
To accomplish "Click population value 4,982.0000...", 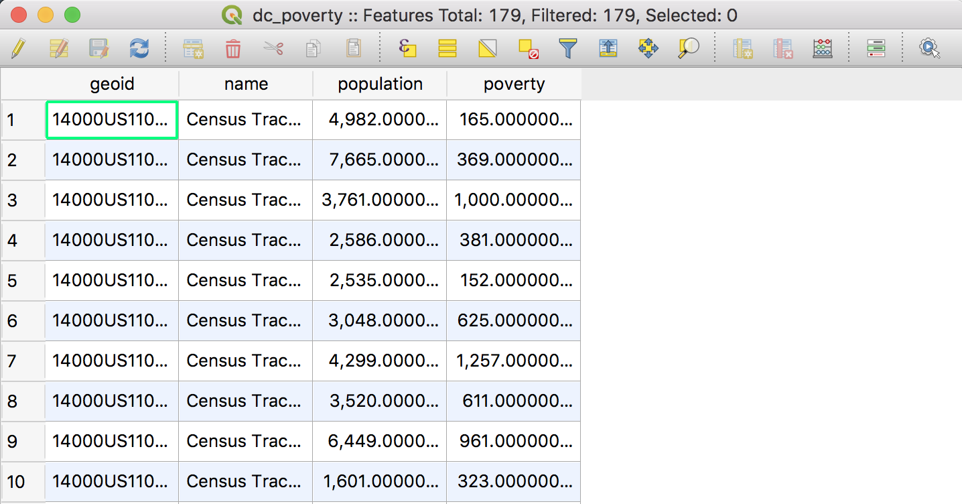I will click(x=380, y=120).
